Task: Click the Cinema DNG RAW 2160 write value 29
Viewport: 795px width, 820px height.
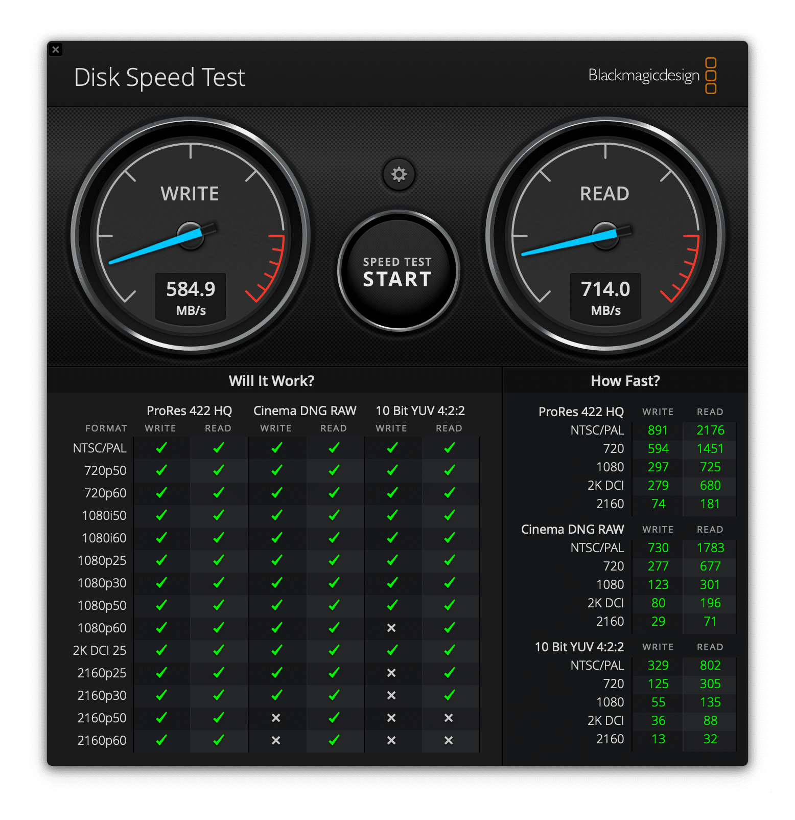Action: pyautogui.click(x=658, y=622)
